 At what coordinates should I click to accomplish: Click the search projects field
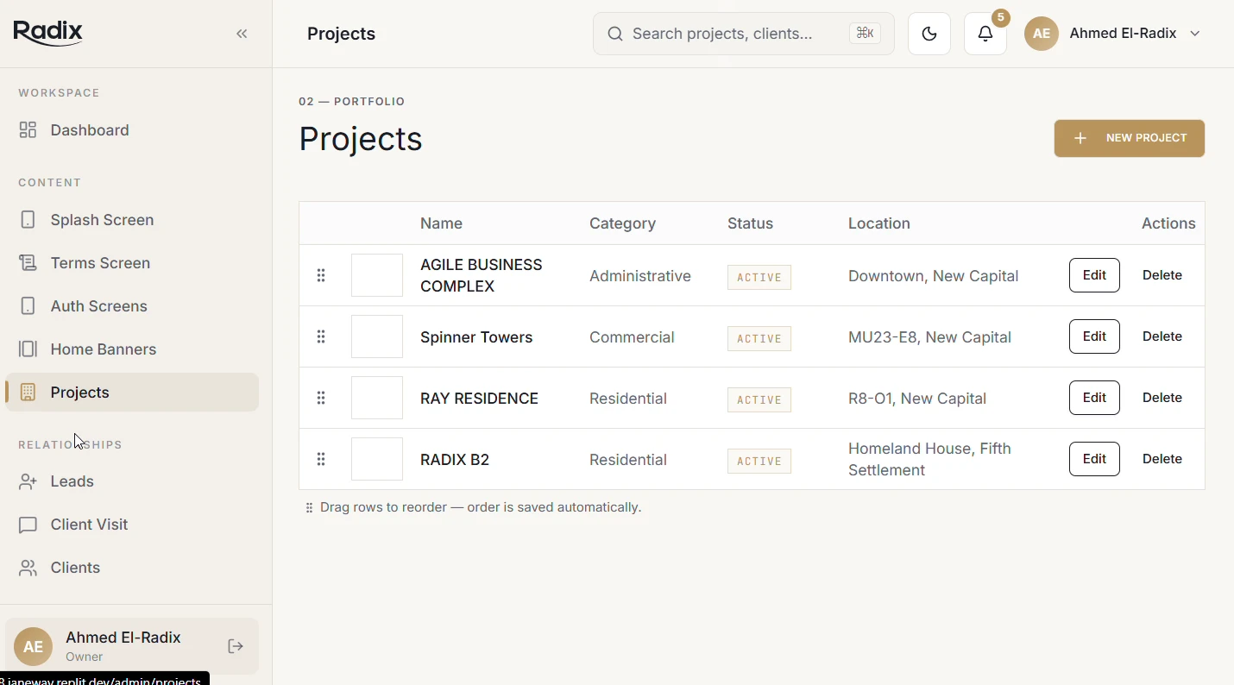[x=744, y=34]
